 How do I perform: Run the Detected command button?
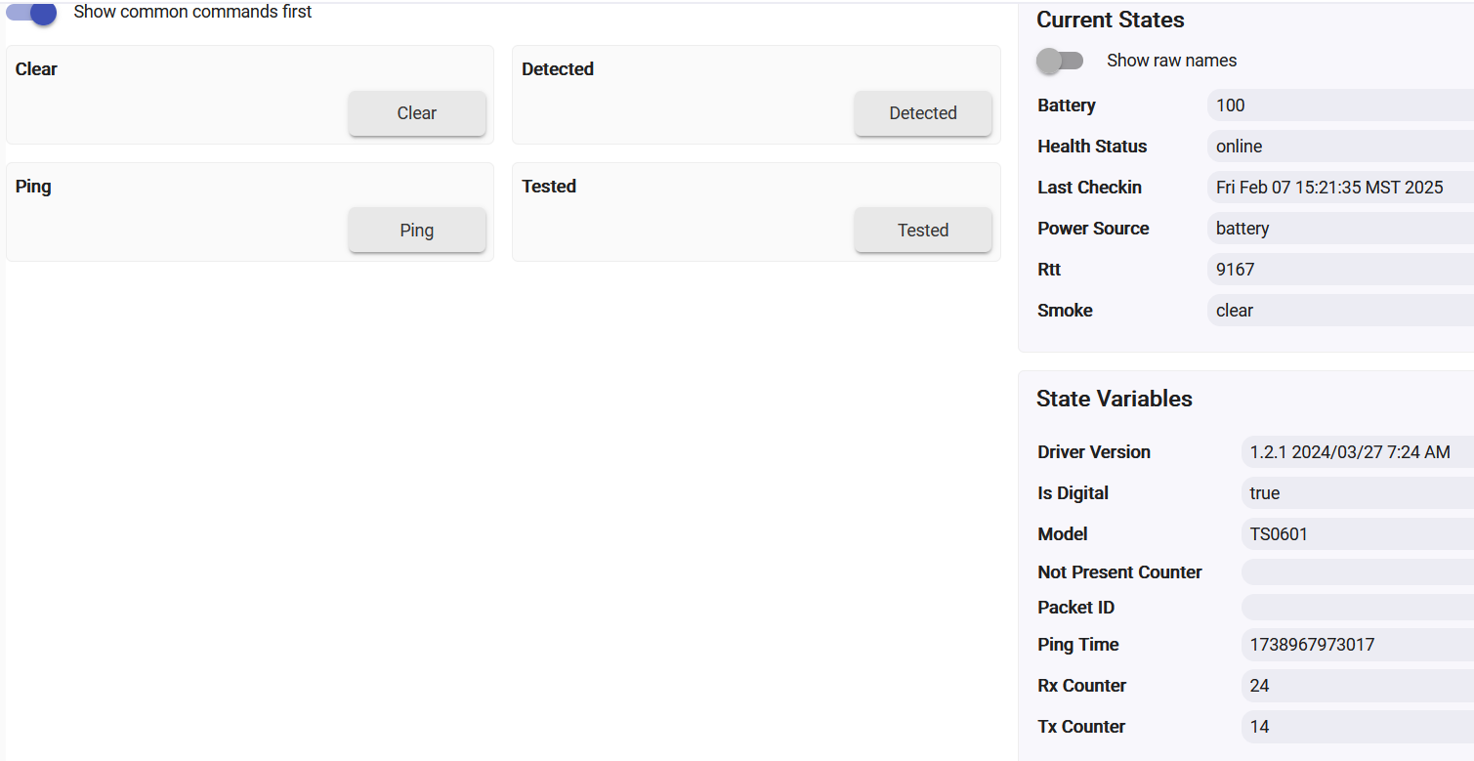923,113
